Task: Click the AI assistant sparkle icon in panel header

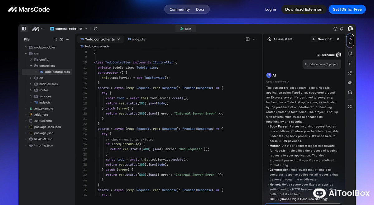Action: [269, 39]
